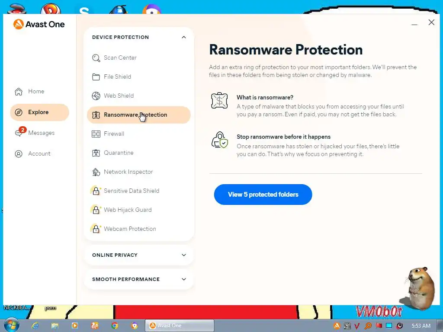The image size is (443, 332).
Task: Launch Internet Explorer from the taskbar
Action: click(x=35, y=326)
